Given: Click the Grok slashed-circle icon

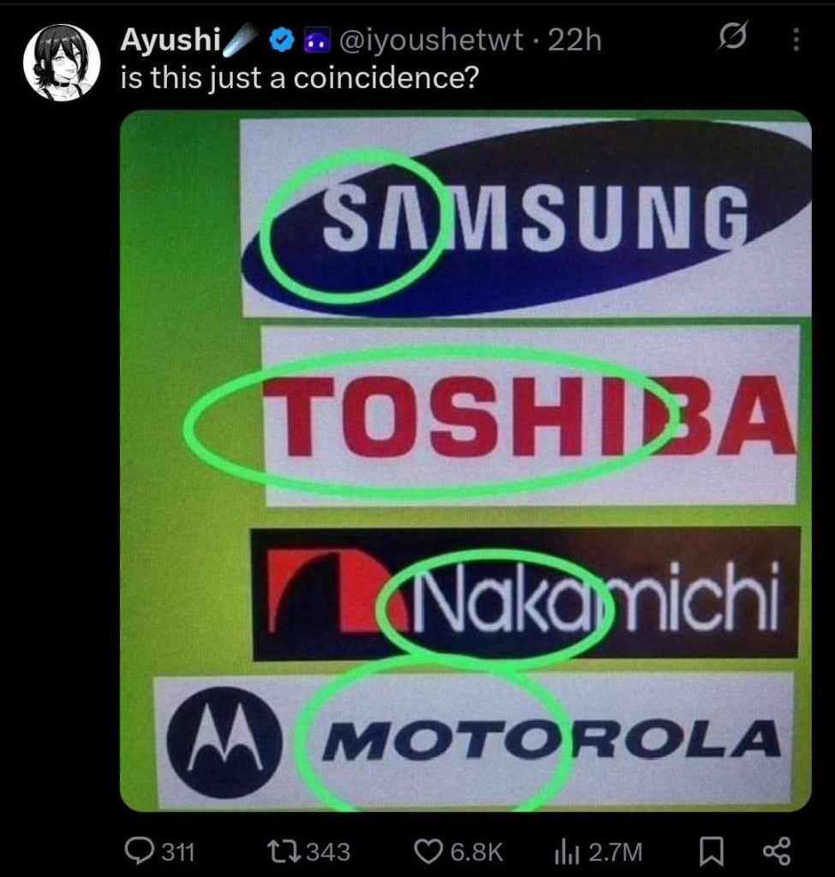Looking at the screenshot, I should click(732, 38).
